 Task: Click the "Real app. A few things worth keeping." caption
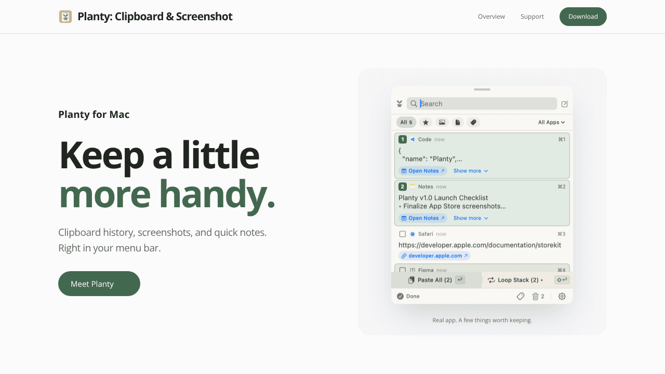coord(482,320)
